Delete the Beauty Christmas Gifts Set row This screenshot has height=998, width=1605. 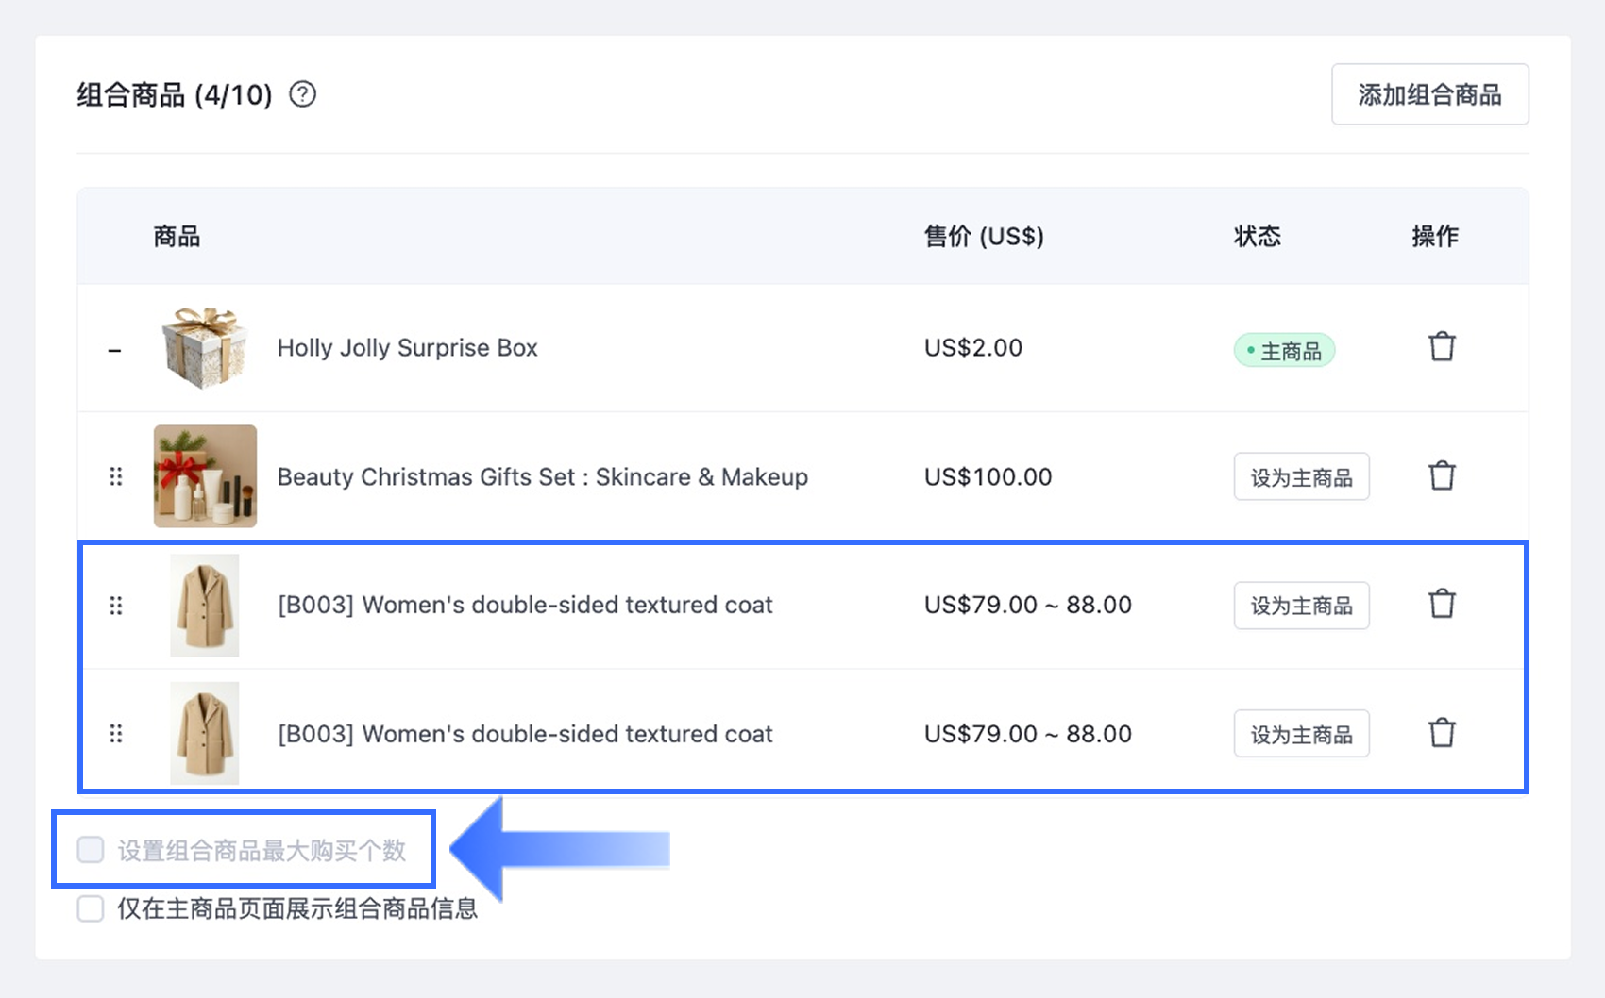pyautogui.click(x=1442, y=476)
